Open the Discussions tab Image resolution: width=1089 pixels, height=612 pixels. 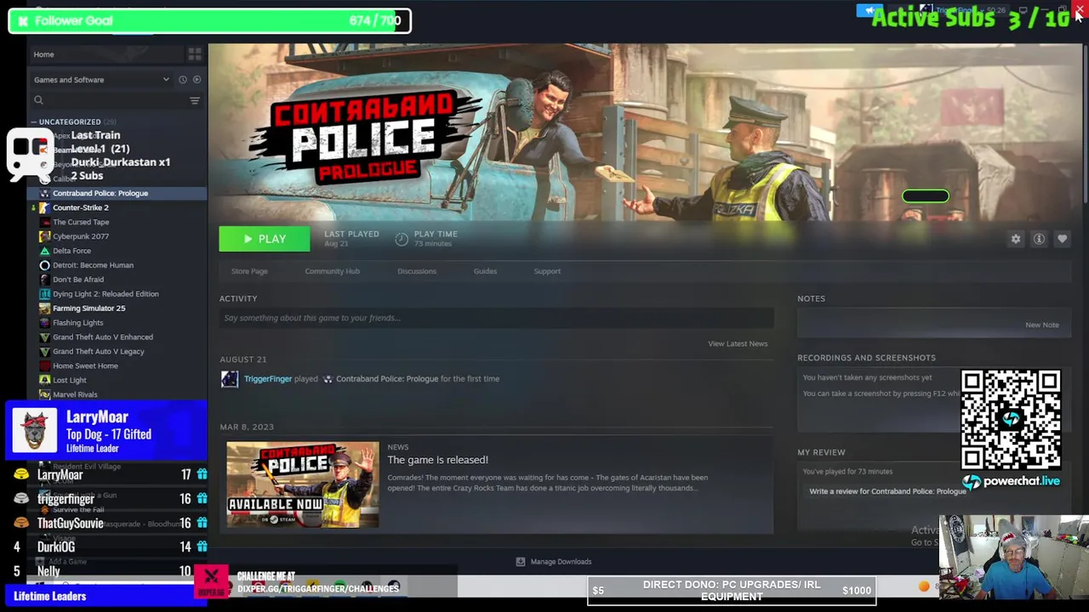pyautogui.click(x=417, y=271)
